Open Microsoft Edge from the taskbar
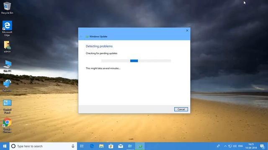The width and height of the screenshot is (268, 150). (92, 146)
